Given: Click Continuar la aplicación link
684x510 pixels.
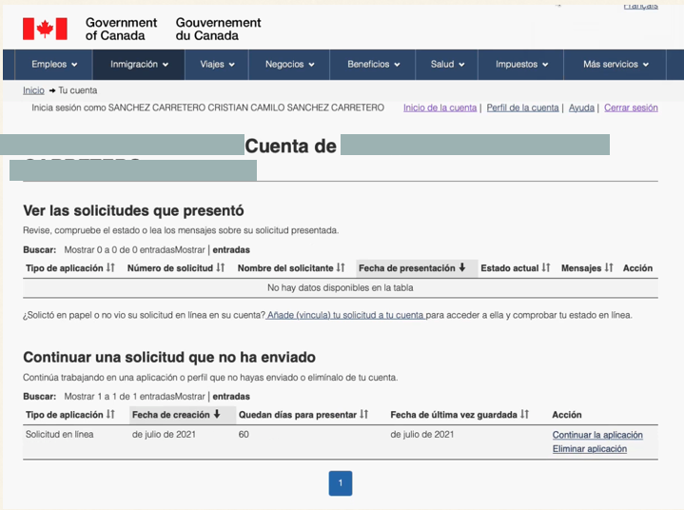Looking at the screenshot, I should click(x=597, y=435).
